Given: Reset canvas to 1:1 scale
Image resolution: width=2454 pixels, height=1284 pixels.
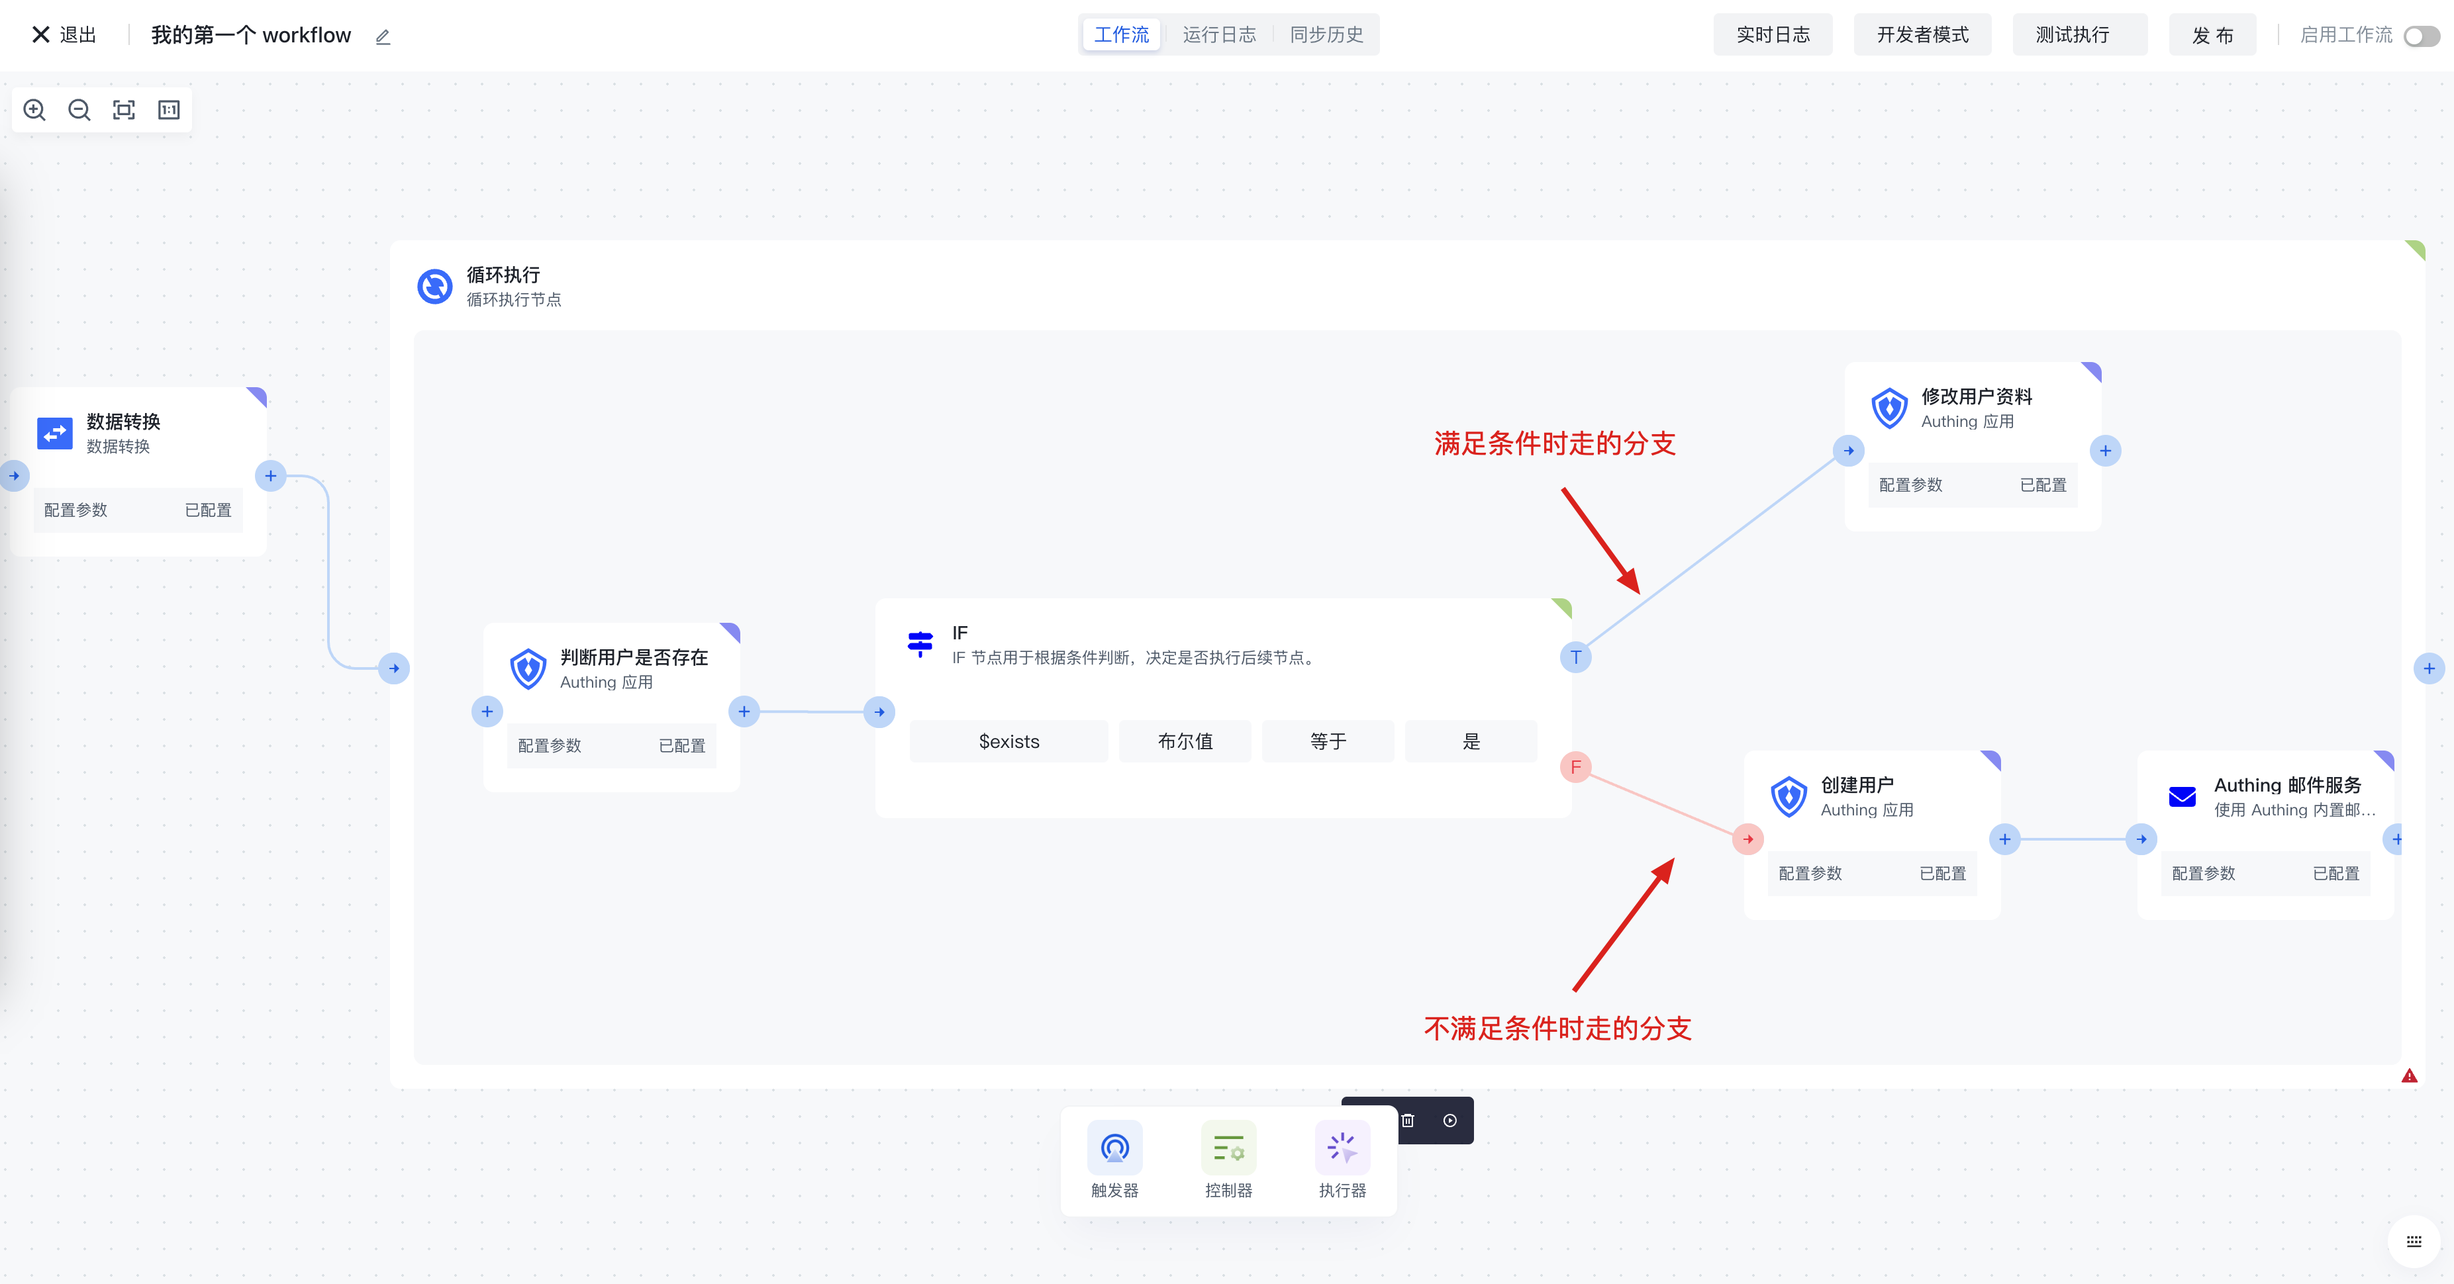Looking at the screenshot, I should pos(169,111).
